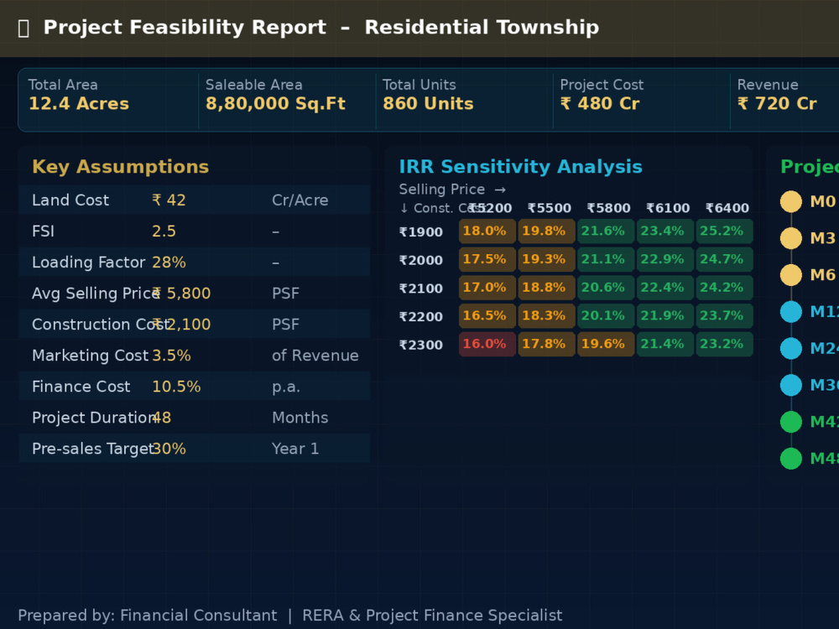The image size is (839, 629).
Task: Select the 25.2% IRR cell
Action: coord(725,231)
